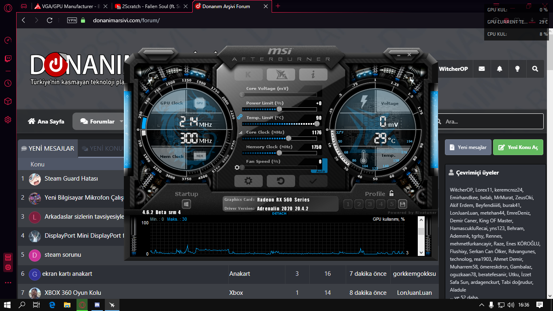The width and height of the screenshot is (553, 311).
Task: Open the sidebar three-dots more menu
Action: pyautogui.click(x=8, y=283)
